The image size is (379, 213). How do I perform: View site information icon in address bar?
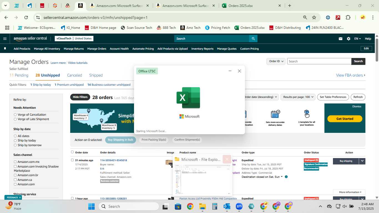tap(38, 17)
